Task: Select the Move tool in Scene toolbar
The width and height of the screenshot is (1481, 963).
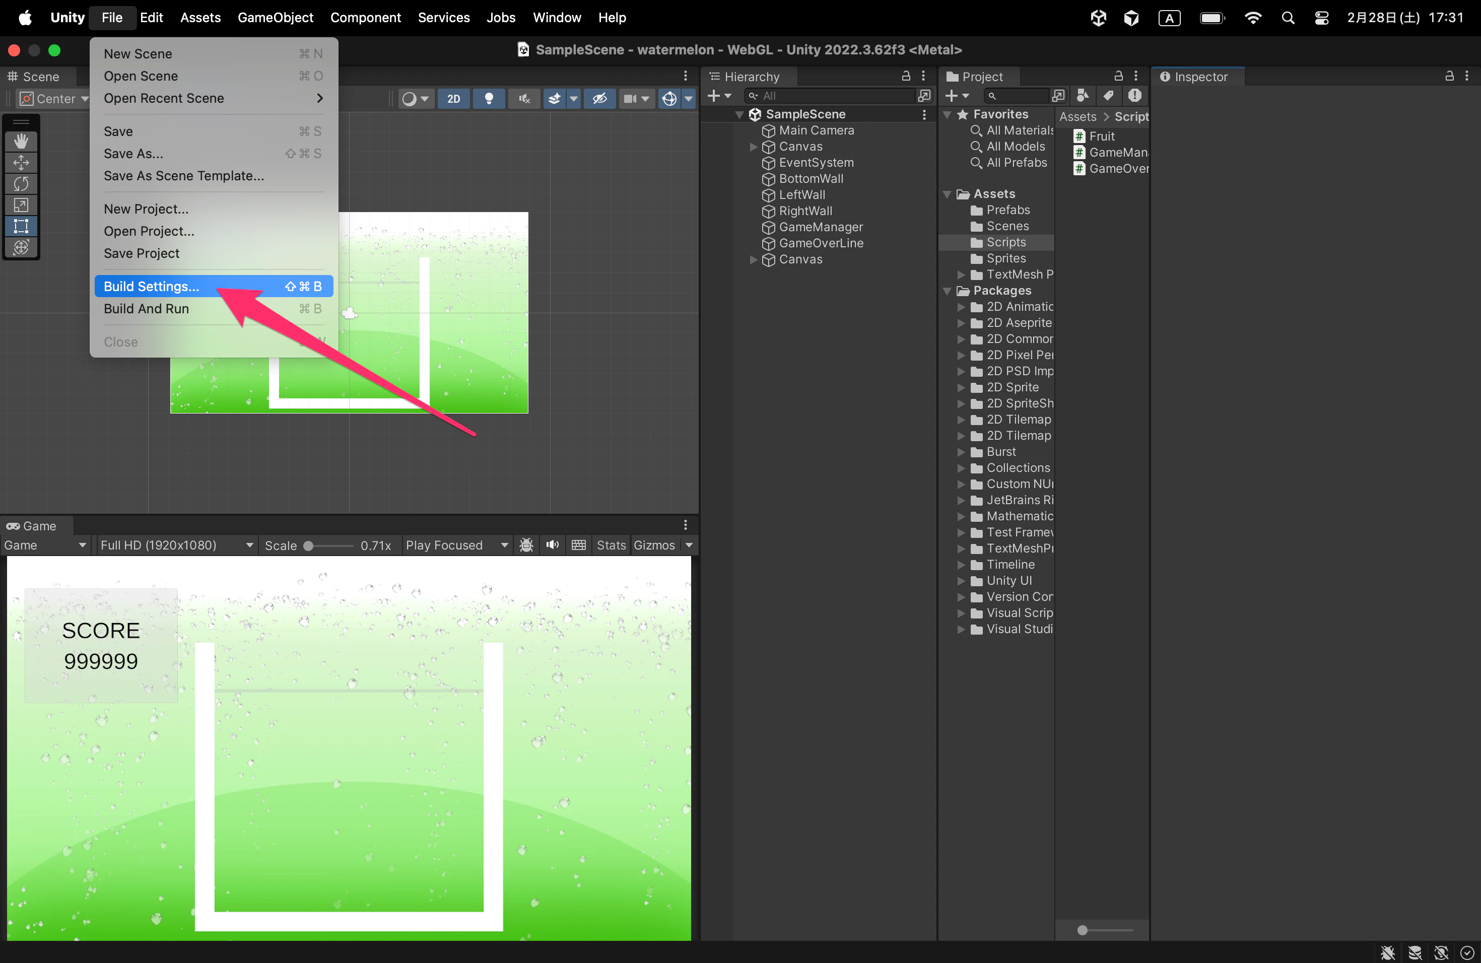Action: click(21, 162)
